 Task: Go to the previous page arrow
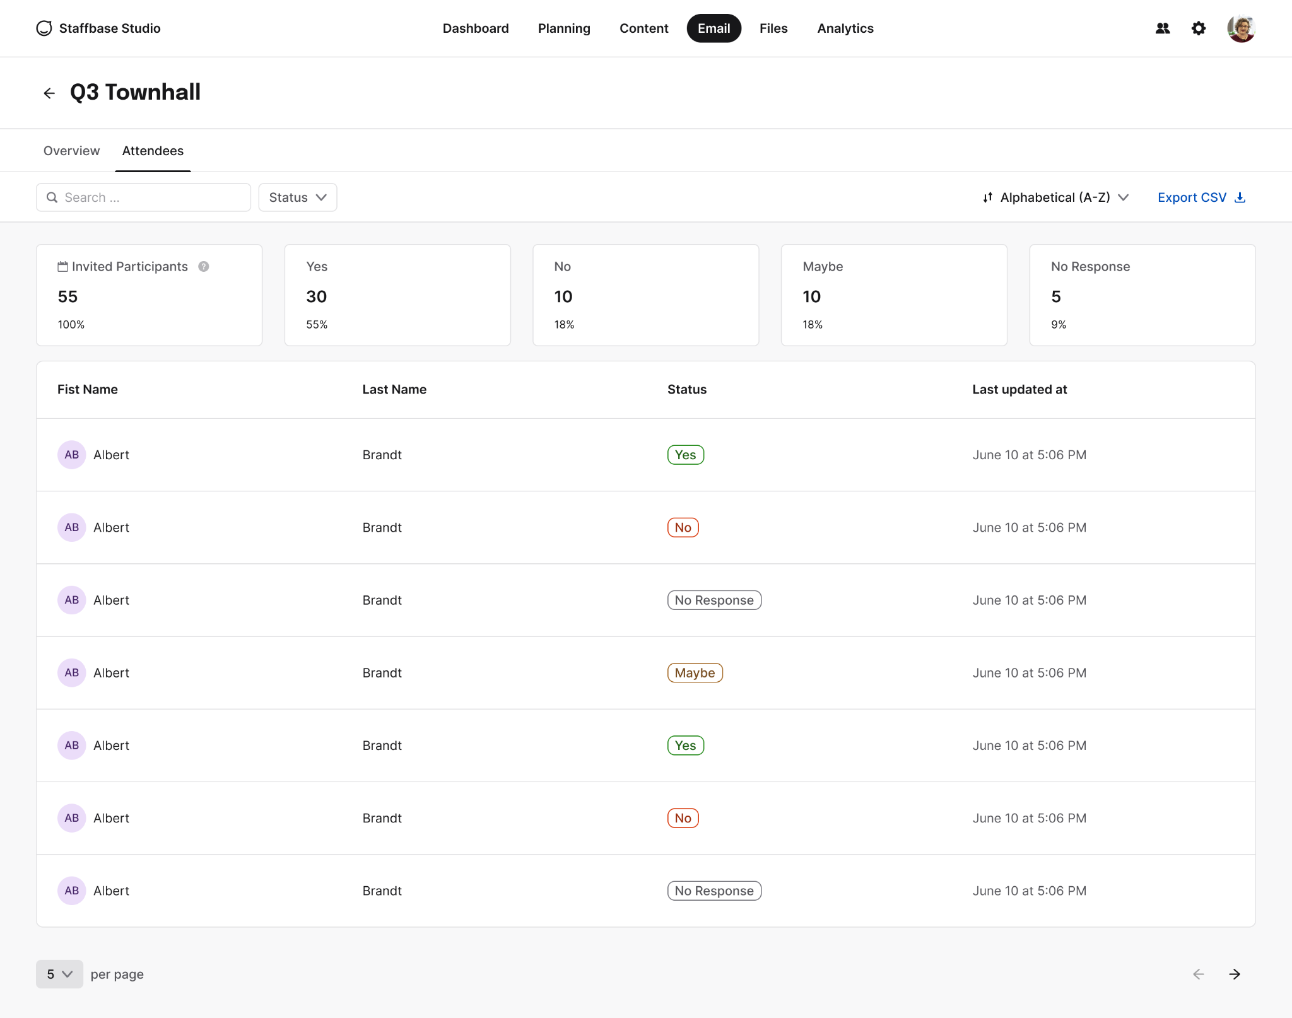(1198, 974)
